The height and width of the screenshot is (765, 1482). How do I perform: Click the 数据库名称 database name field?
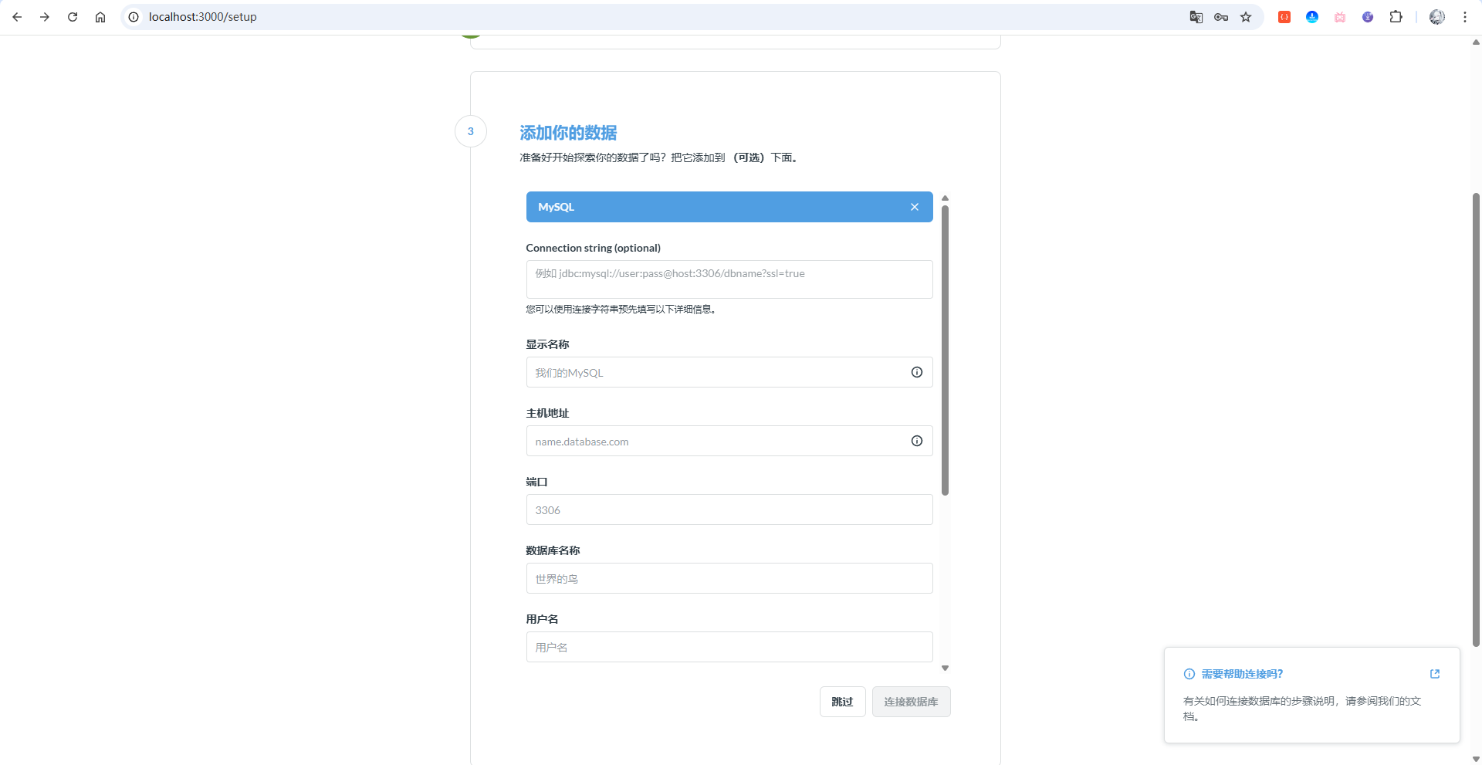[729, 578]
